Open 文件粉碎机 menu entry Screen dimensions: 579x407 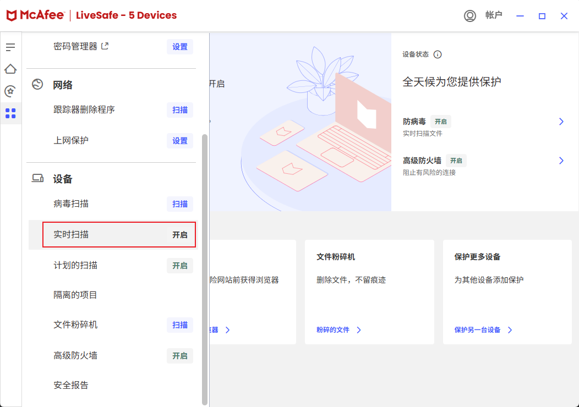pos(75,324)
